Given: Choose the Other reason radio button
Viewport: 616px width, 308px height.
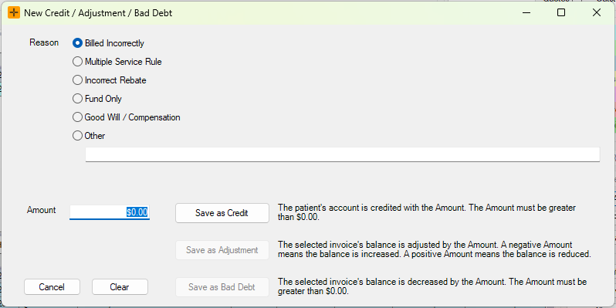Looking at the screenshot, I should (x=89, y=136).
